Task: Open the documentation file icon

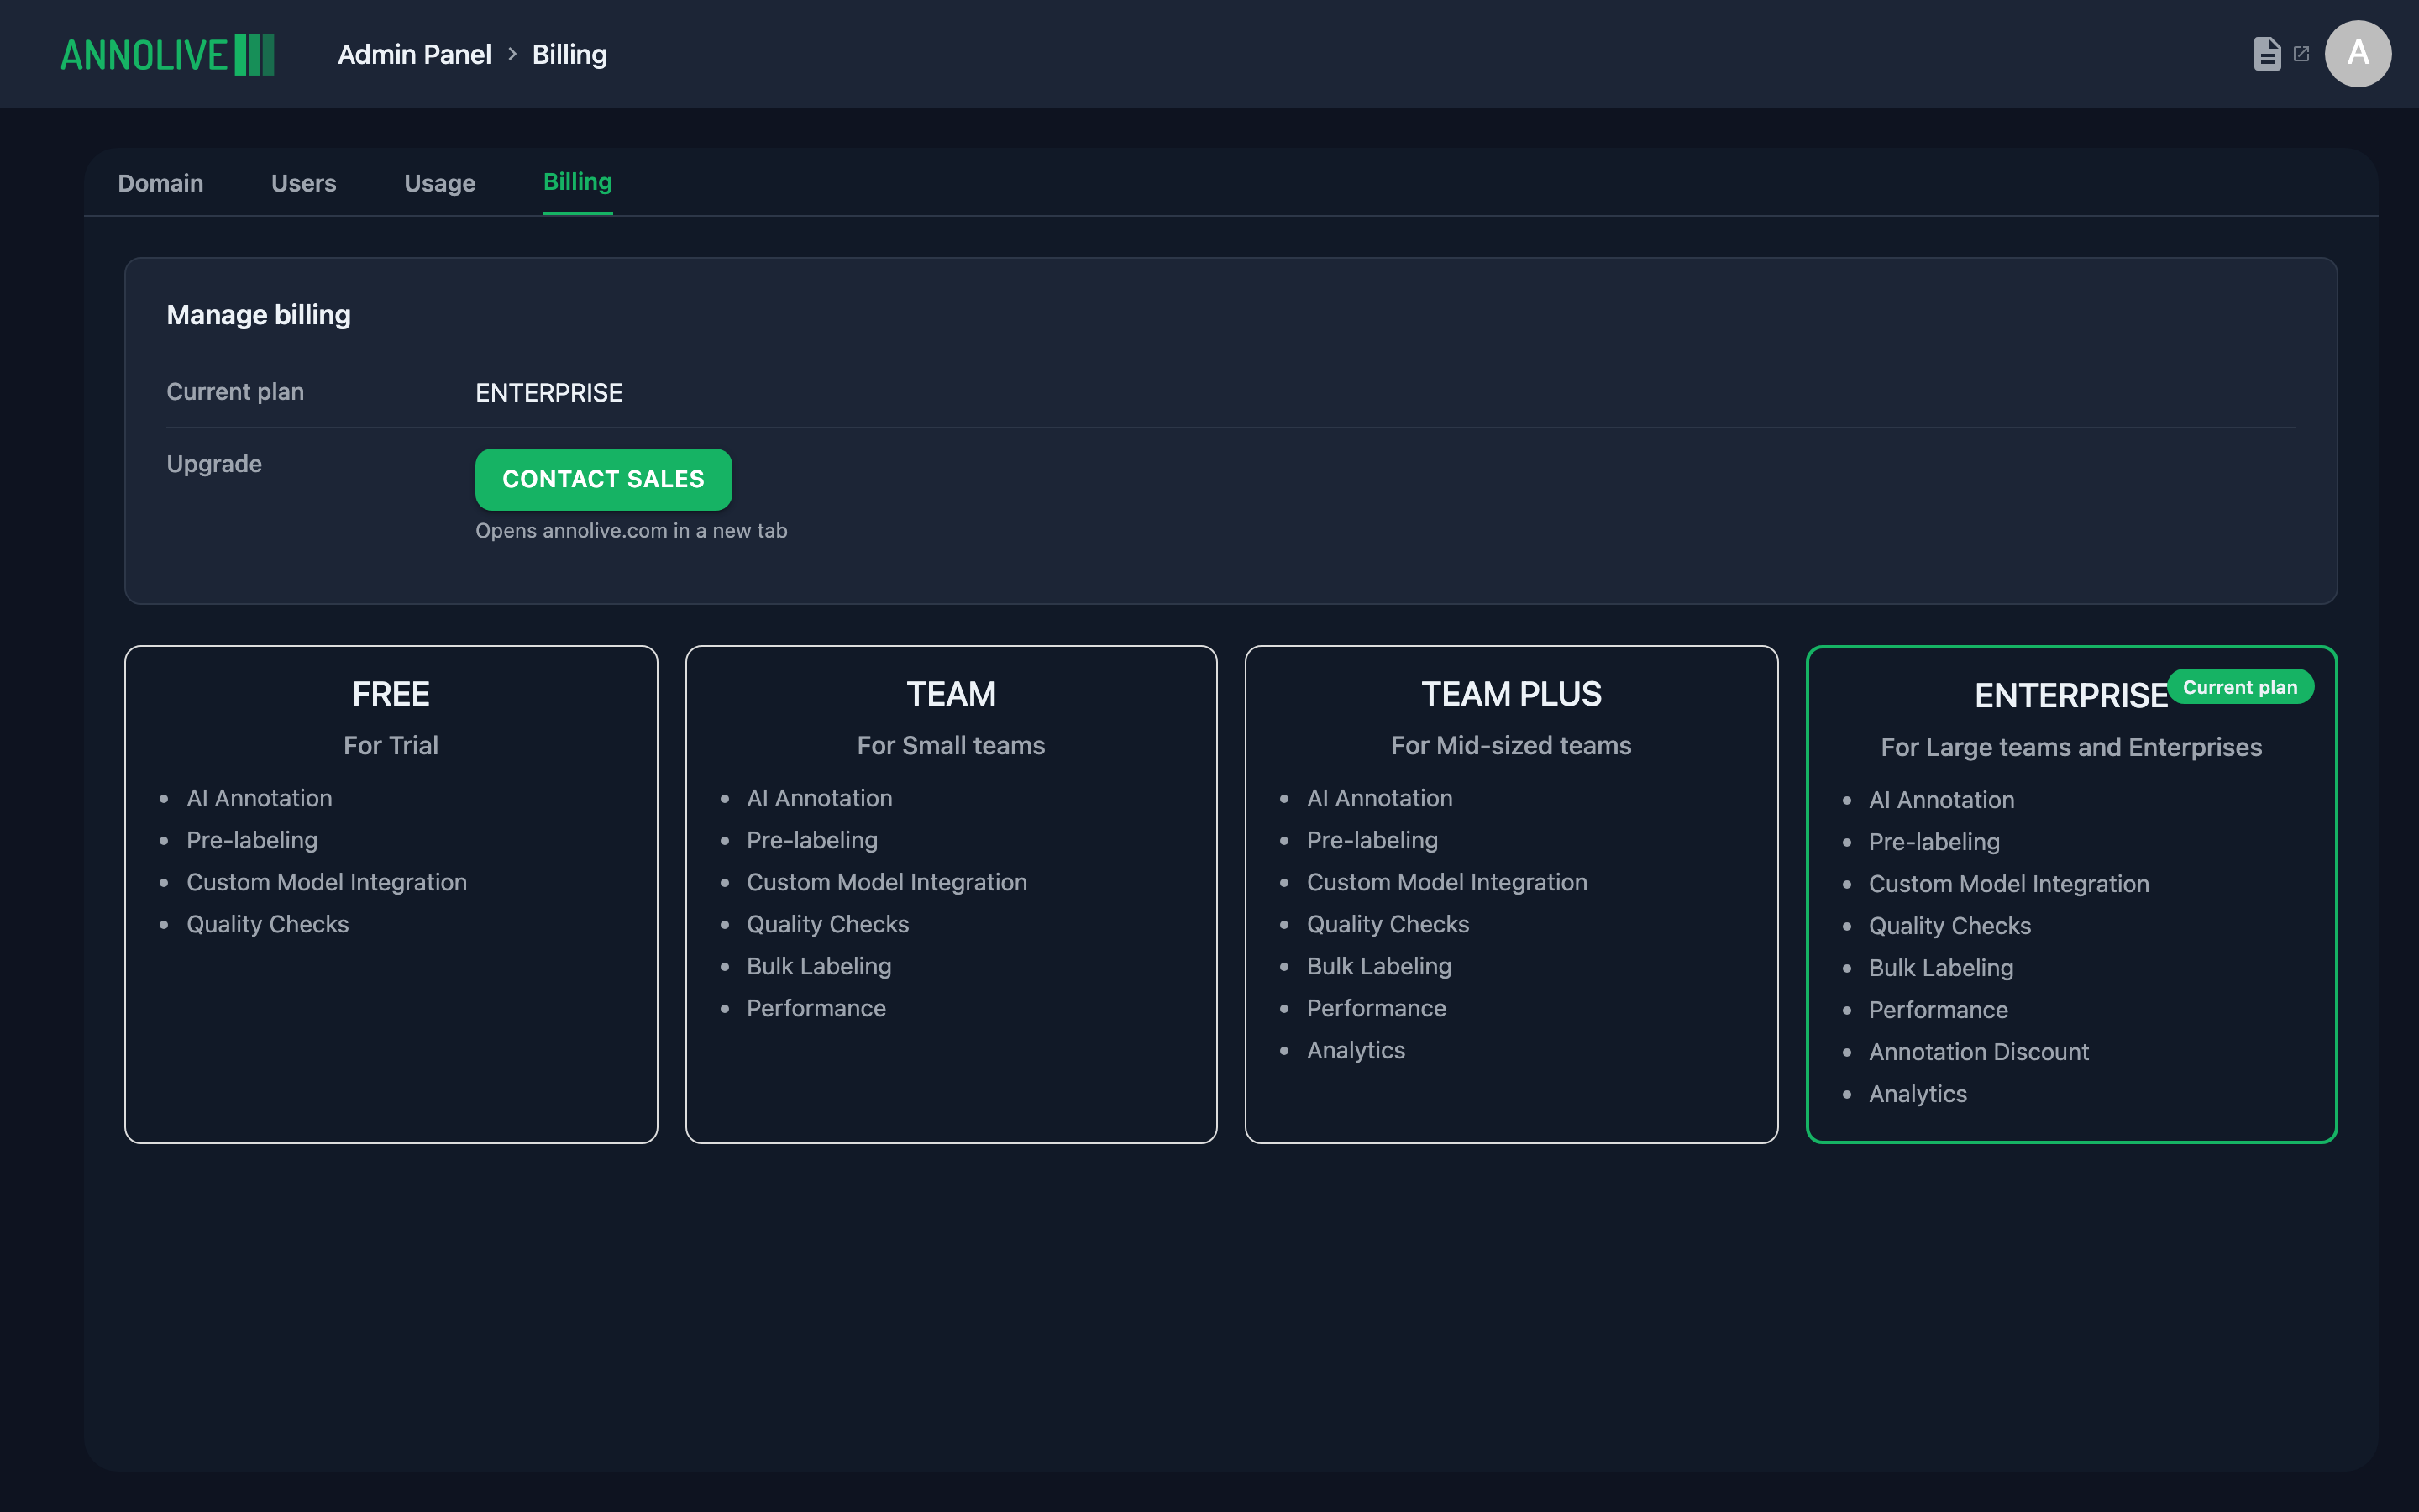Action: click(x=2267, y=54)
